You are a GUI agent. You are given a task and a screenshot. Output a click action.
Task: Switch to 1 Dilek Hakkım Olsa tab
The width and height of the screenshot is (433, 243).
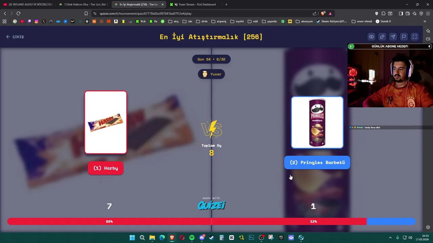click(83, 4)
